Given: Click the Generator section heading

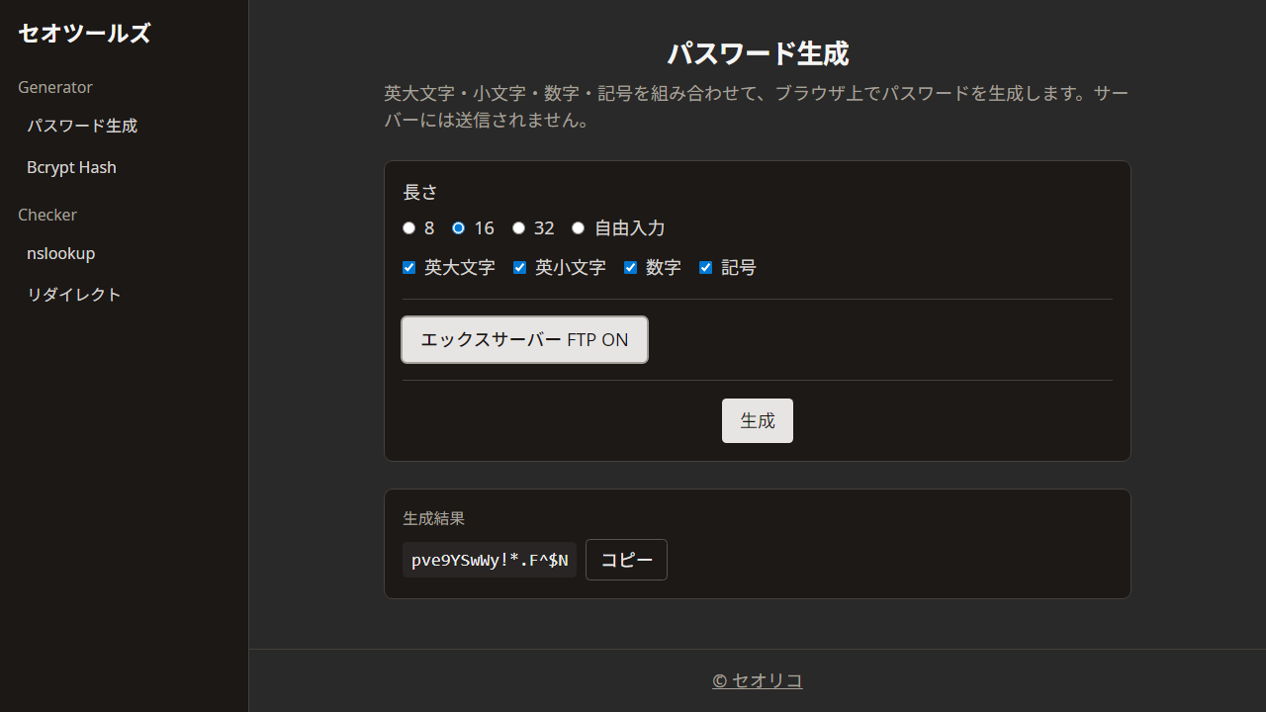Looking at the screenshot, I should click(55, 87).
